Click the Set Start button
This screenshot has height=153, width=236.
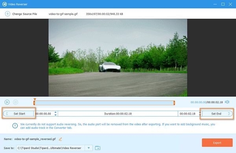(18, 114)
